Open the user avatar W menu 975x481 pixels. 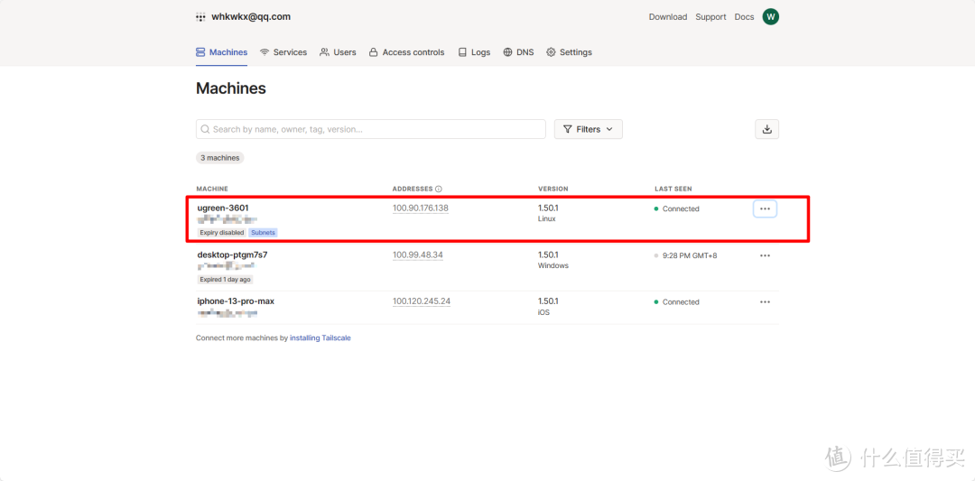pyautogui.click(x=770, y=17)
